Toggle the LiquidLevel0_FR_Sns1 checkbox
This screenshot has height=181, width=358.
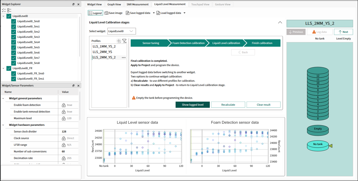pos(14,79)
